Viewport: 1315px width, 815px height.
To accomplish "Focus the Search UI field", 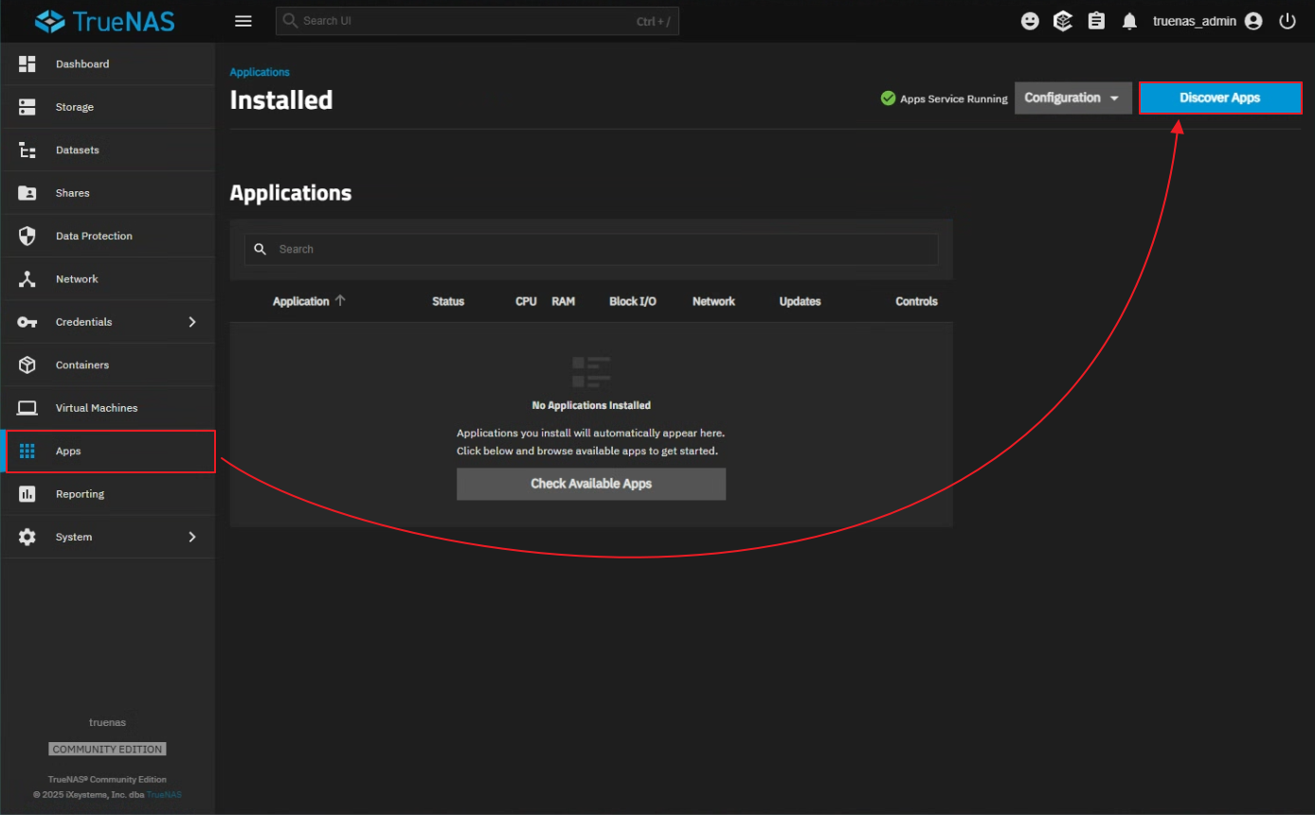I will tap(477, 21).
